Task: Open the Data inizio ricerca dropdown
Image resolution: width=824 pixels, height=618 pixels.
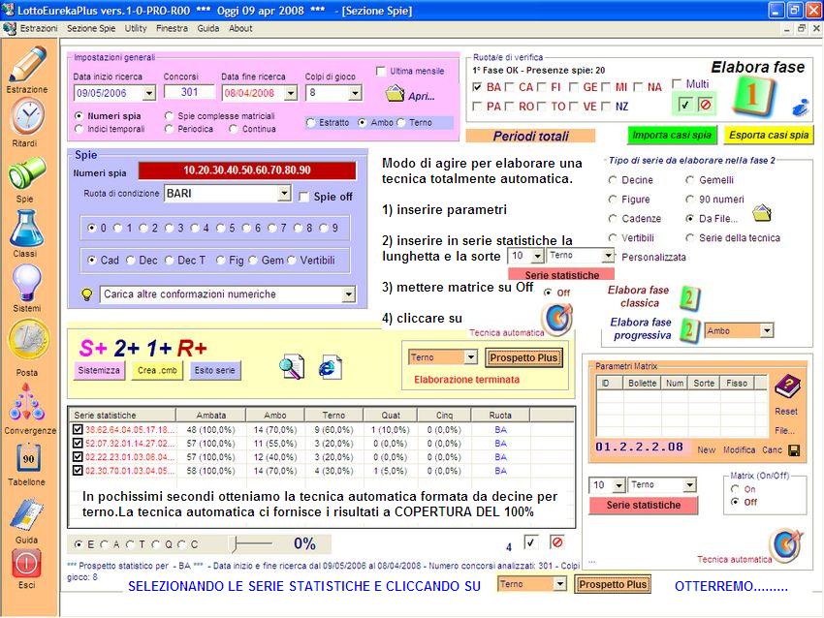Action: click(x=149, y=93)
